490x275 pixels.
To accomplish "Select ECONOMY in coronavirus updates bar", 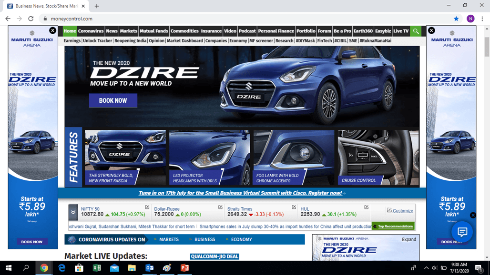I will click(242, 239).
